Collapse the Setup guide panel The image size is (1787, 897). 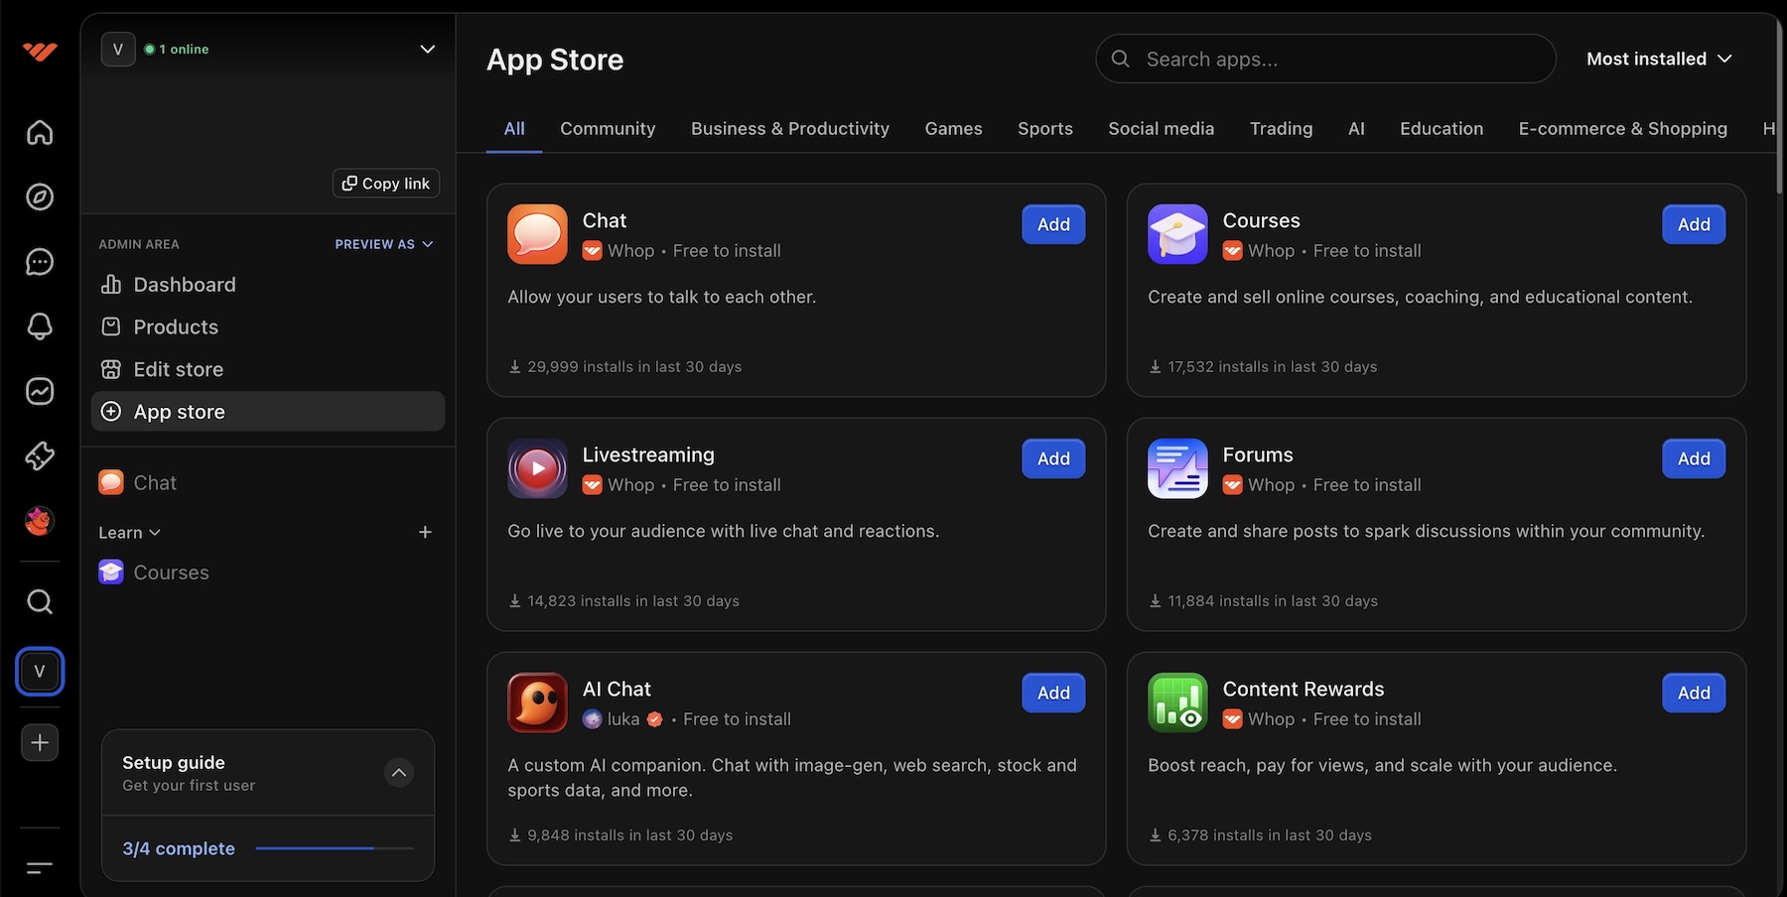399,773
